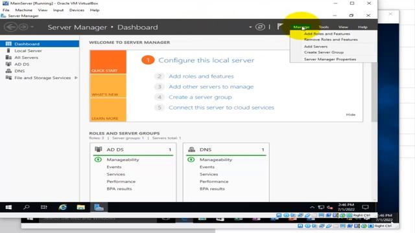Viewport: 415px width, 233px height.
Task: Choose Remove Roles and Features
Action: coord(331,39)
